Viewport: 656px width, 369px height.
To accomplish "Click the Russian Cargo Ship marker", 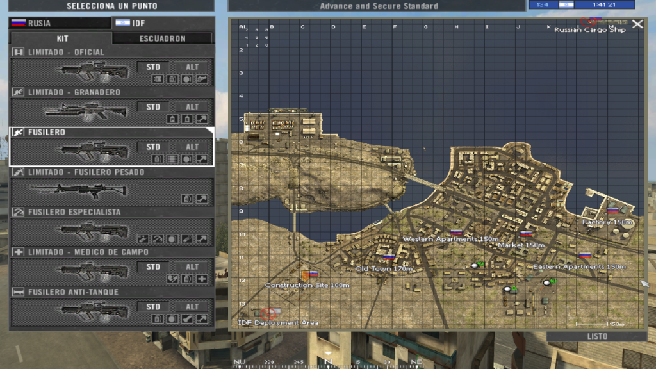I will click(588, 22).
